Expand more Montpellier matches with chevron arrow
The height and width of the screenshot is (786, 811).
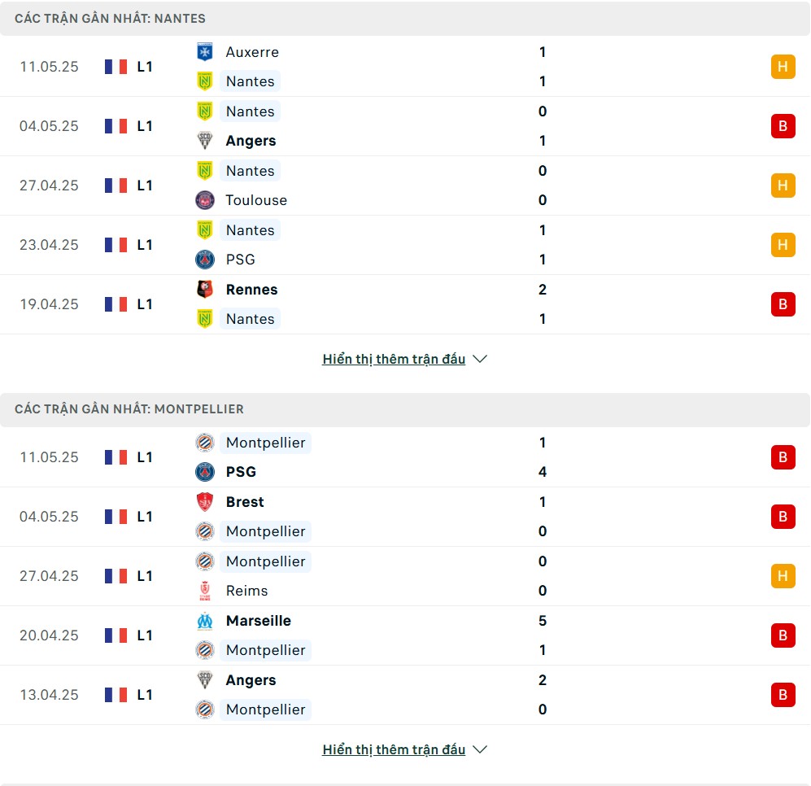tap(480, 749)
